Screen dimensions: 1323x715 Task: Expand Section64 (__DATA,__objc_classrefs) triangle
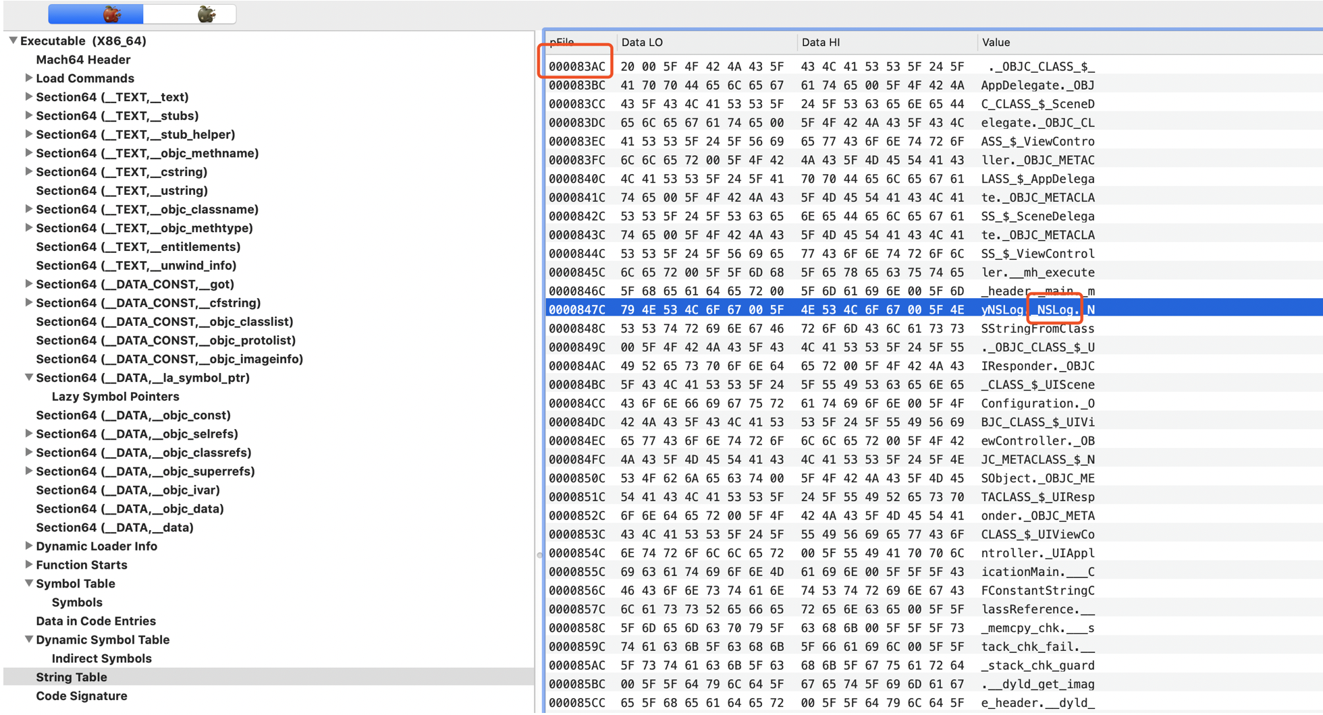click(28, 453)
